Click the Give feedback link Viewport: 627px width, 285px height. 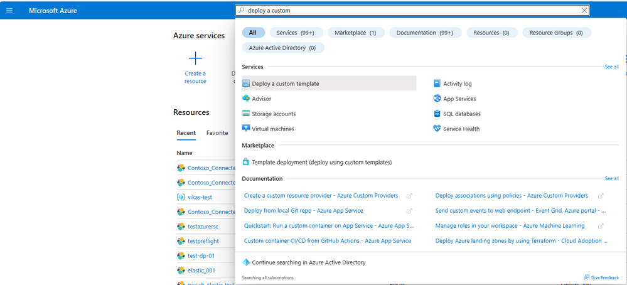tap(604, 277)
